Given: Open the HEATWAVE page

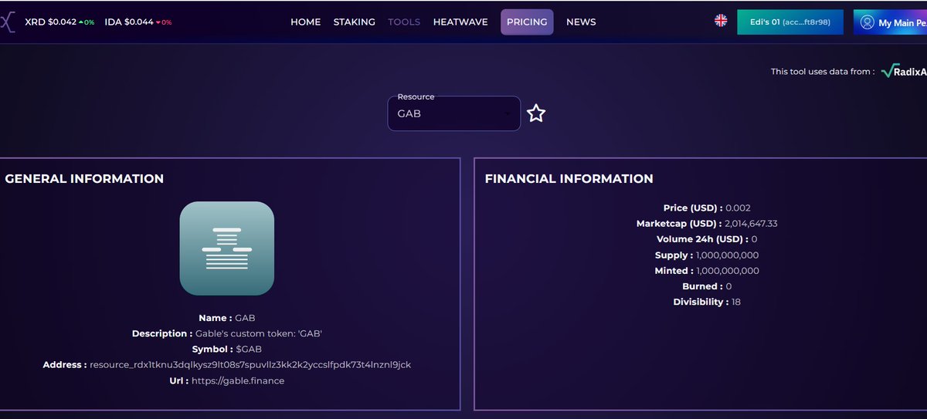Looking at the screenshot, I should click(460, 22).
